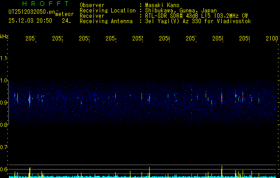The image size is (280, 178).
Task: Select the antenna value '3el Yagi(V) Az 330 for Vladivostok'
Action: (x=198, y=21)
